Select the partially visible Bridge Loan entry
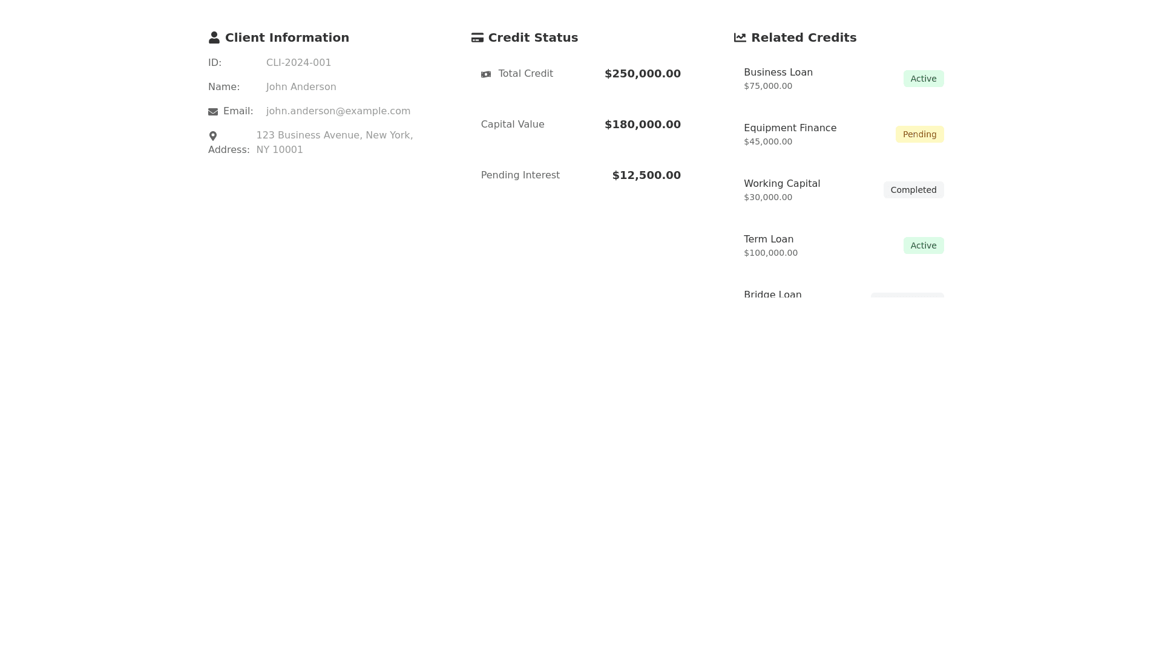 pos(772,294)
